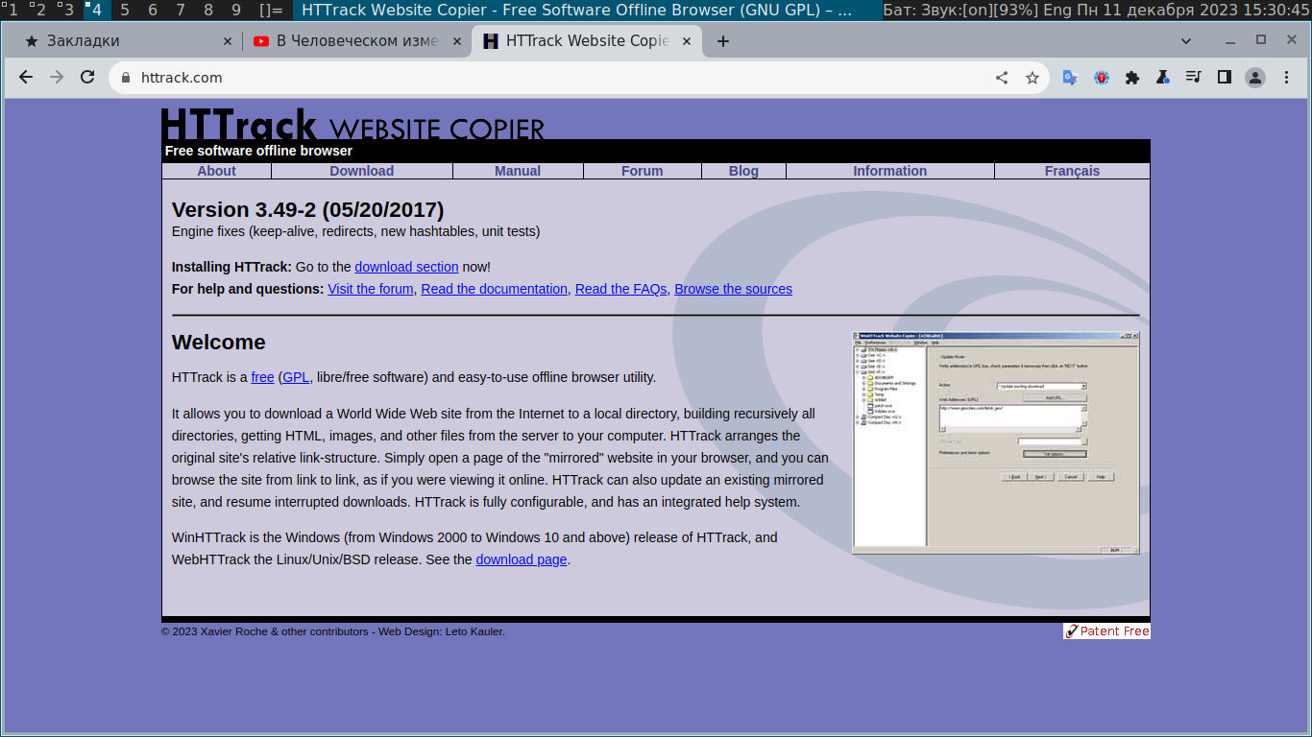Click the WinHTTrack screenshot thumbnail
The height and width of the screenshot is (737, 1312).
tap(996, 442)
